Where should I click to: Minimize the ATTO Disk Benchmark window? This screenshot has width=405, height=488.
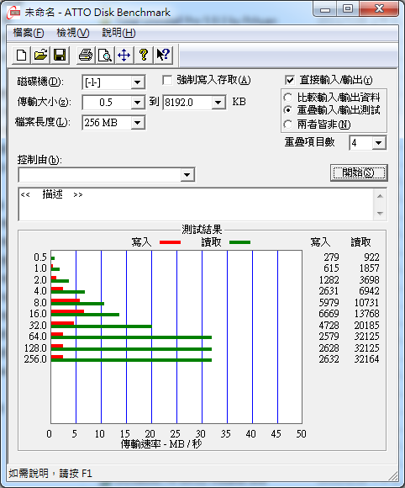pos(325,9)
